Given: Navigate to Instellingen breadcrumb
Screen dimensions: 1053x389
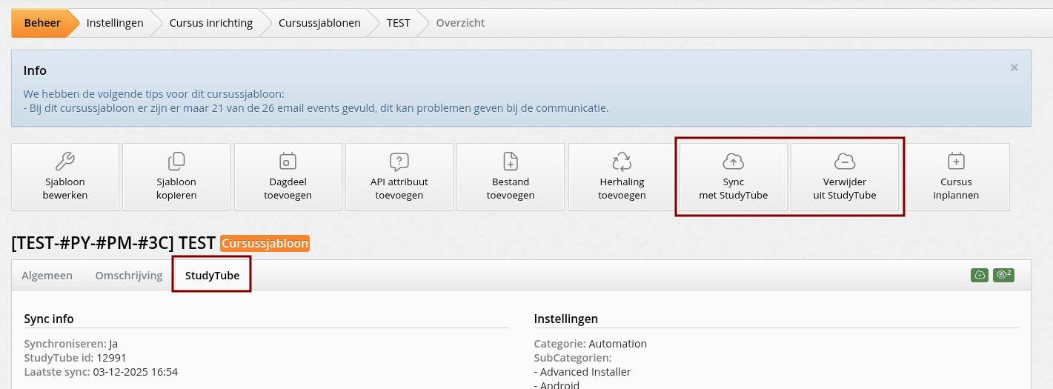Looking at the screenshot, I should 115,23.
